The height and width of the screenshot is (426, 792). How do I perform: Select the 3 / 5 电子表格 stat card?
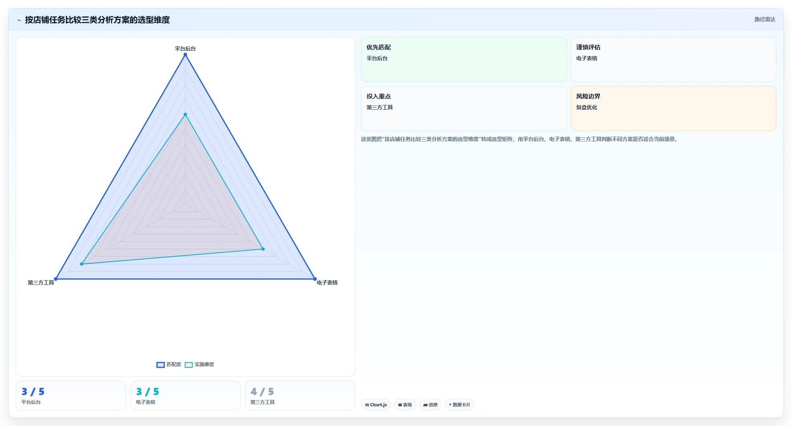185,395
